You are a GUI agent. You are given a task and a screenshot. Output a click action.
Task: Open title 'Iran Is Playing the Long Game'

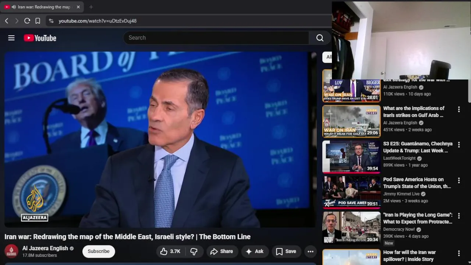418,218
